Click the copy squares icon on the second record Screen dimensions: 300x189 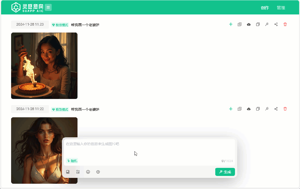258,109
